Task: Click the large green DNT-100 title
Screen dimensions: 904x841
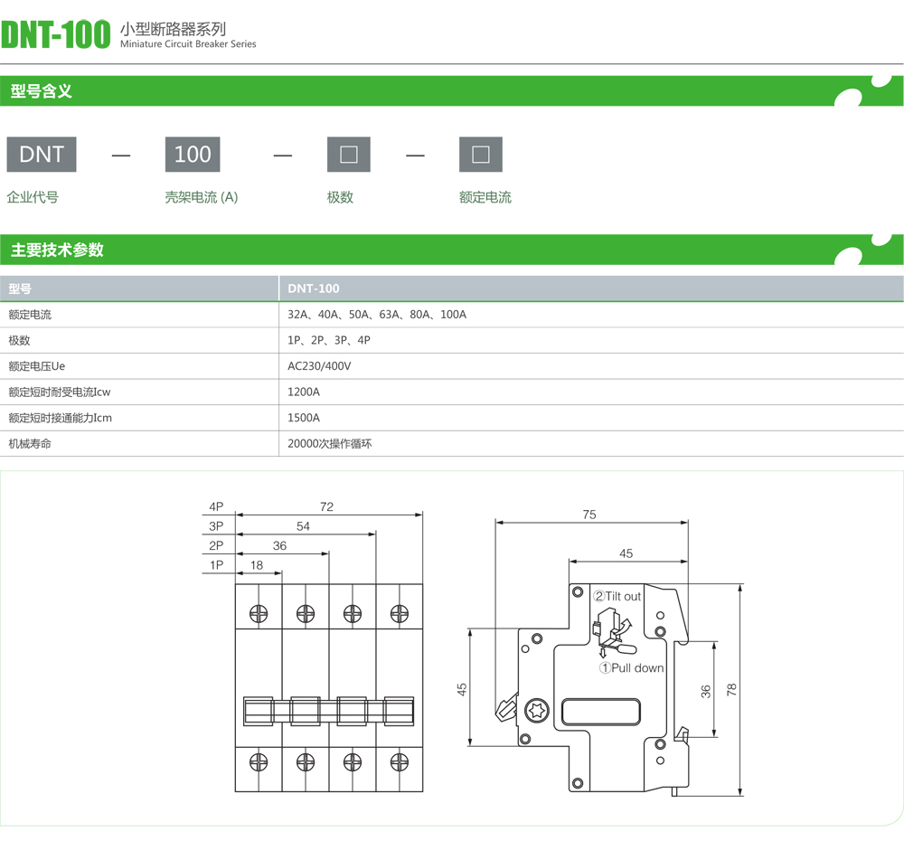Action: [x=56, y=34]
